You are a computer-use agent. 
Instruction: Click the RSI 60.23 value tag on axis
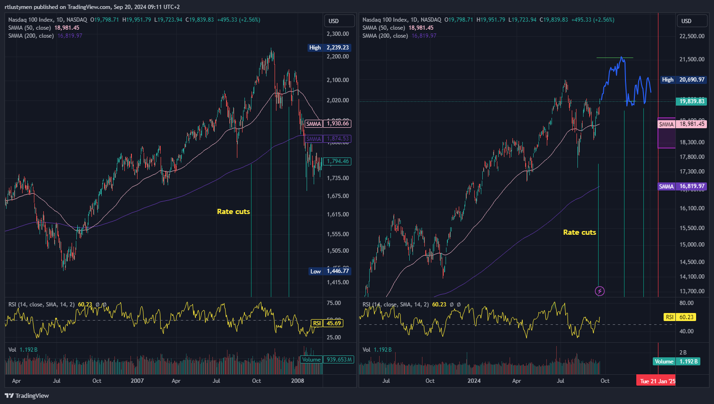tap(680, 317)
